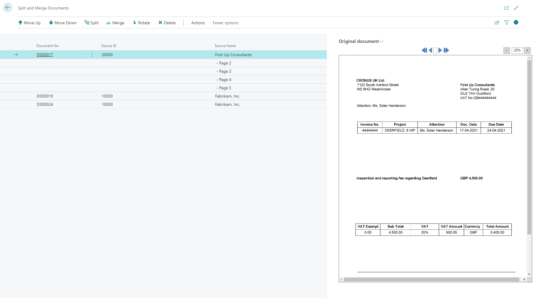Click the page number box in preview

pyautogui.click(x=435, y=51)
